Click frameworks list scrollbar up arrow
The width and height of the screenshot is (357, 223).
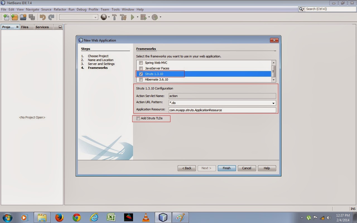(274, 62)
